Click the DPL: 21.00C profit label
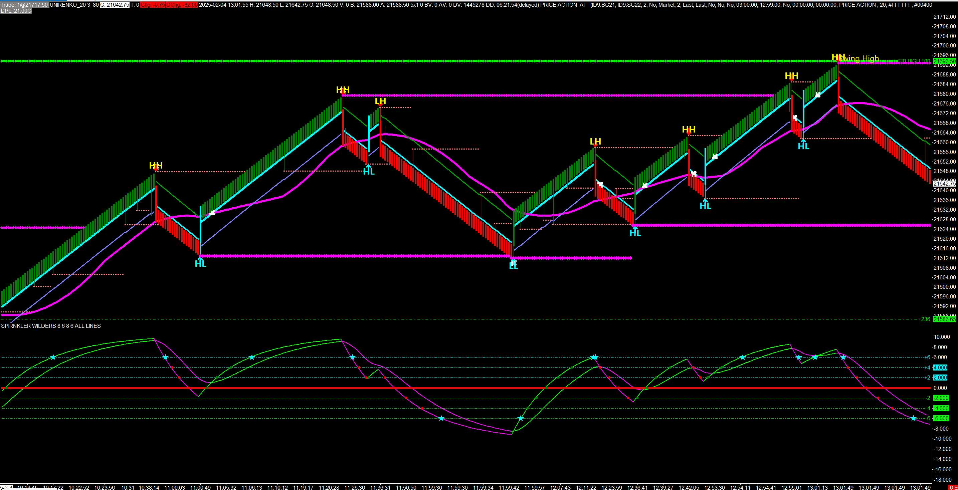Screen dimensions: 958x490 (16, 11)
